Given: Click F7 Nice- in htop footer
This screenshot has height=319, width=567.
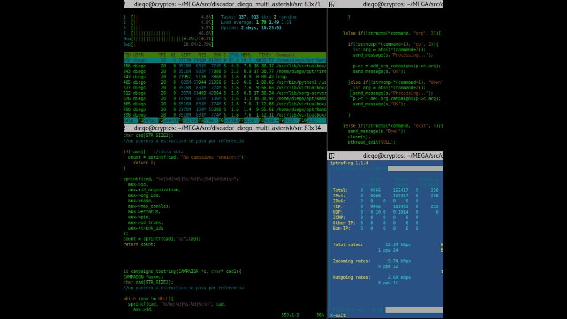Looking at the screenshot, I should click(248, 120).
